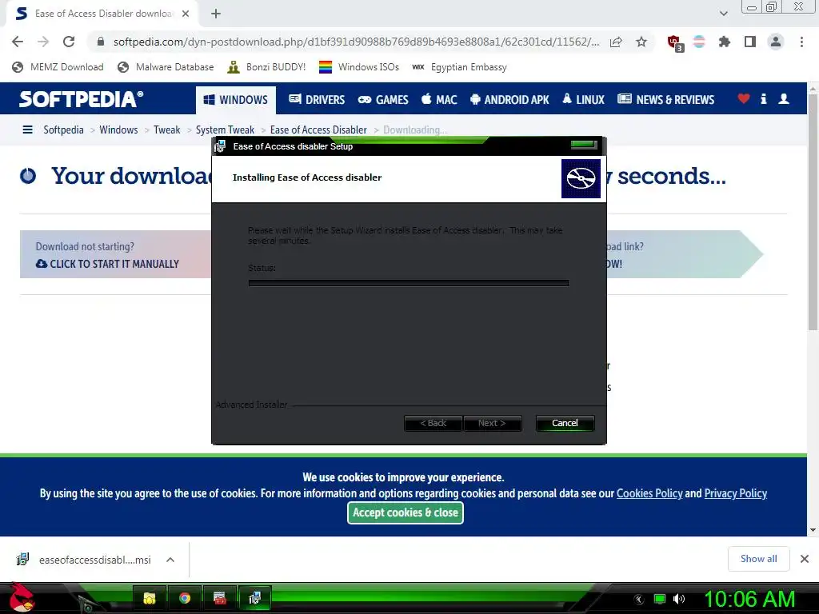Toggle the browser side panel icon
The height and width of the screenshot is (614, 819).
pos(750,42)
